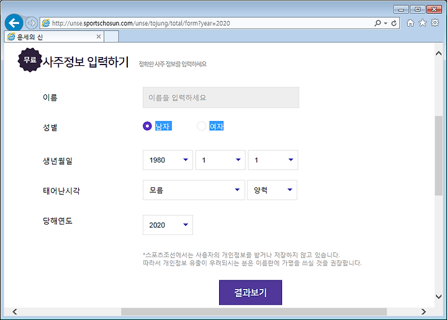Screen dimensions: 447x320
Task: Click the 여자 label text
Action: pos(217,126)
